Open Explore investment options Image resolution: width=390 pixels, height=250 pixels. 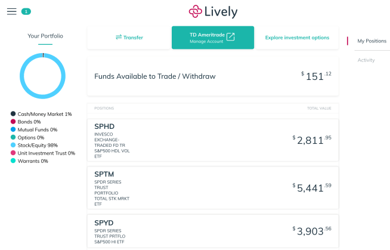click(x=297, y=38)
